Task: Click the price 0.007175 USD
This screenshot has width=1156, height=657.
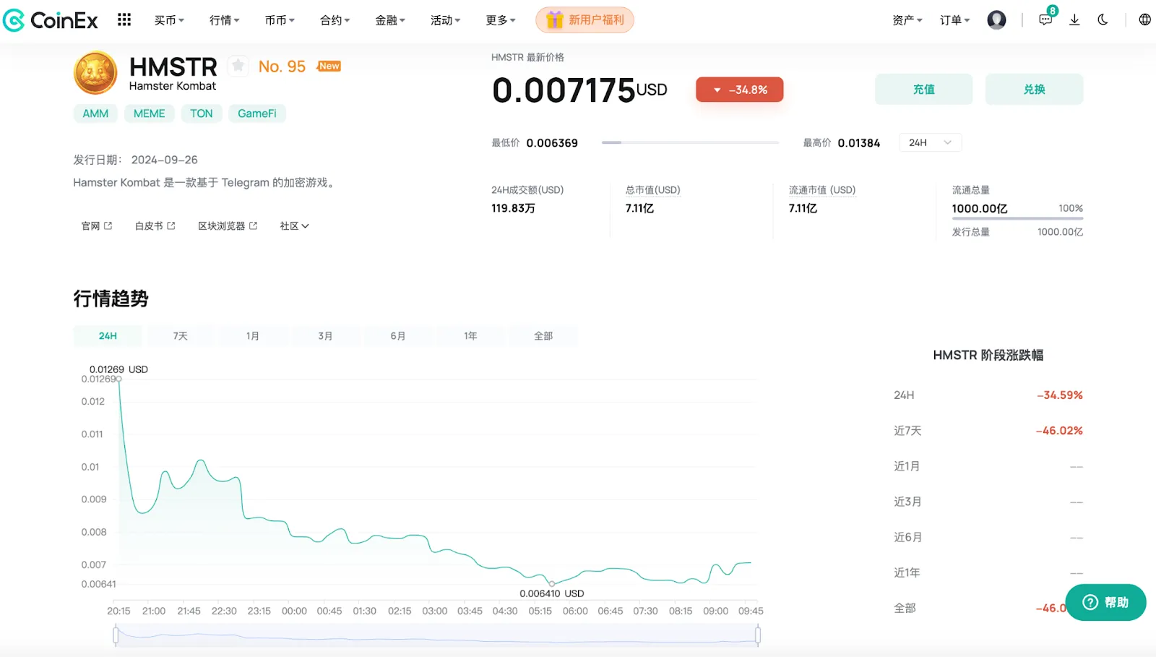Action: [x=579, y=90]
